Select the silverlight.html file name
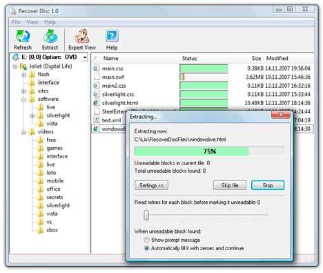Screen dimensions: 323x273 tap(120, 103)
